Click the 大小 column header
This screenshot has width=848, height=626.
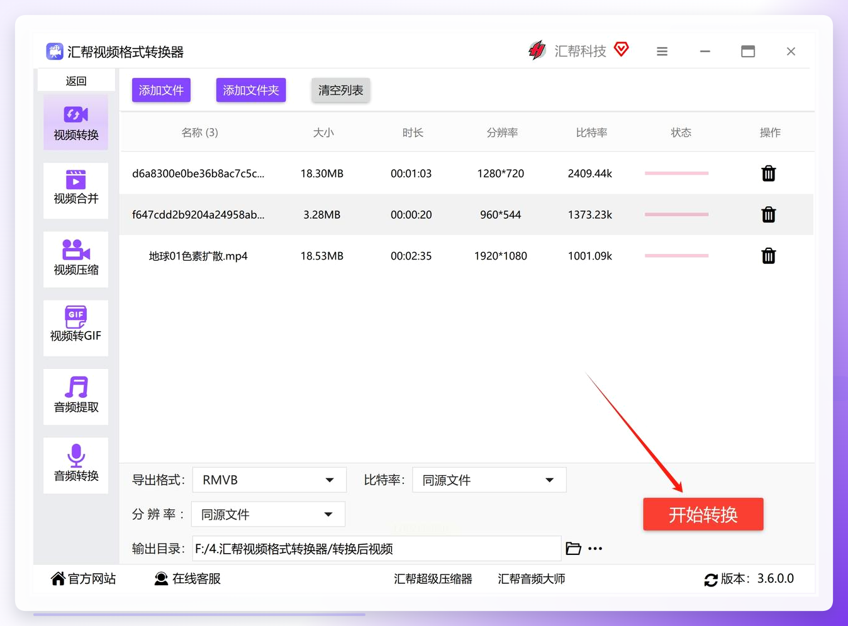pos(323,133)
